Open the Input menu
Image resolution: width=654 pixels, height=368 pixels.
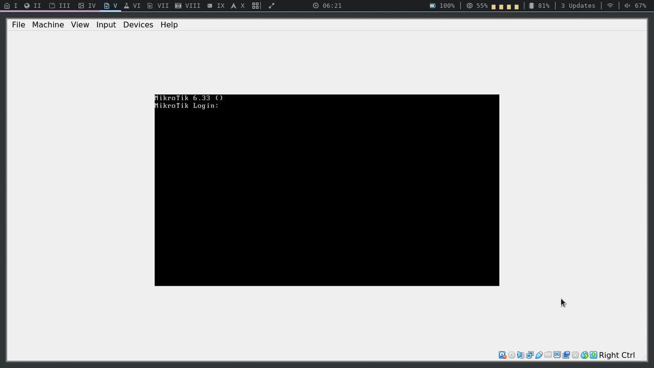[106, 25]
